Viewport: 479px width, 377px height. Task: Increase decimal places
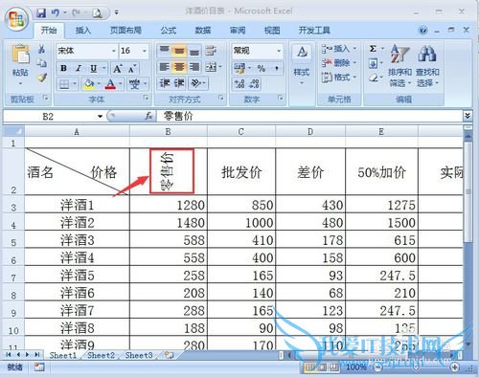[239, 84]
